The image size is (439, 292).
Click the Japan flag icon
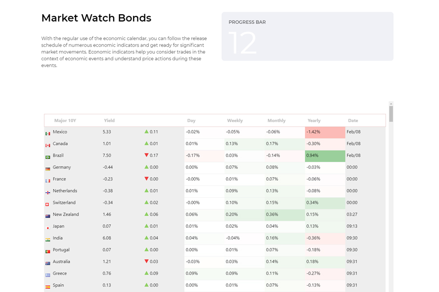48,228
